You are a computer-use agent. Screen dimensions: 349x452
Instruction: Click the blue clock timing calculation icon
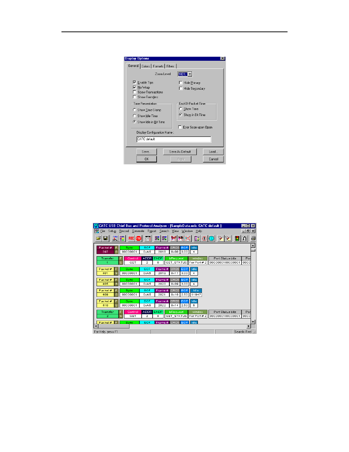pyautogui.click(x=211, y=238)
